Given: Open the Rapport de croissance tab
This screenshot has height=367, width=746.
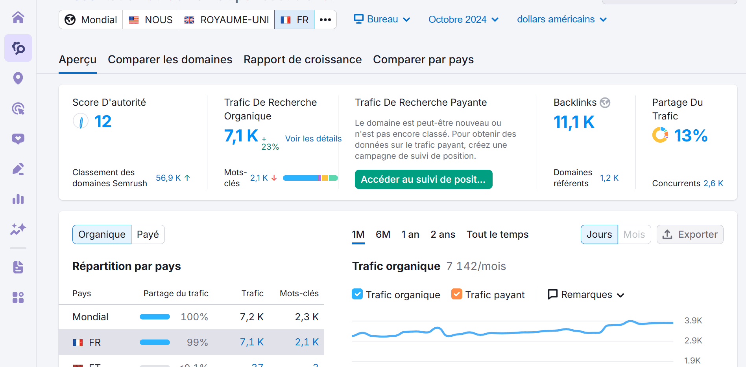Looking at the screenshot, I should point(302,59).
